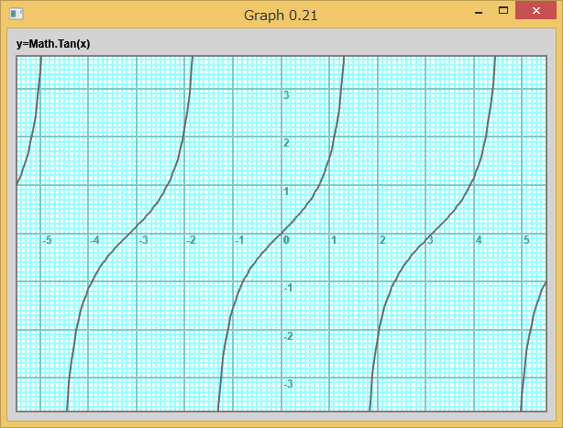
Task: Click the positive y-axis label 2
Action: tap(286, 143)
